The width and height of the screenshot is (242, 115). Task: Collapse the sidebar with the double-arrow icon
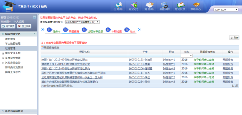[x=35, y=17]
